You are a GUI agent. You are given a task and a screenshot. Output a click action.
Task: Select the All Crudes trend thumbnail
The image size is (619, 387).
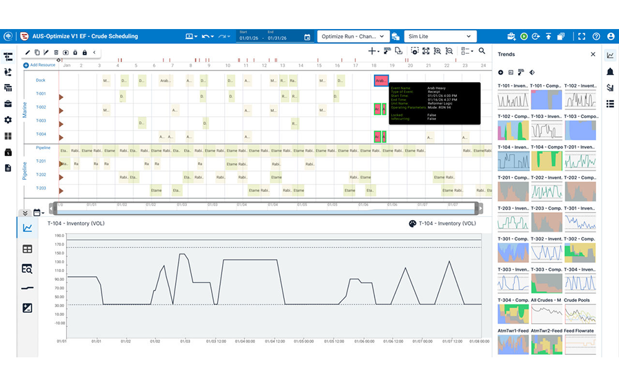pos(547,314)
